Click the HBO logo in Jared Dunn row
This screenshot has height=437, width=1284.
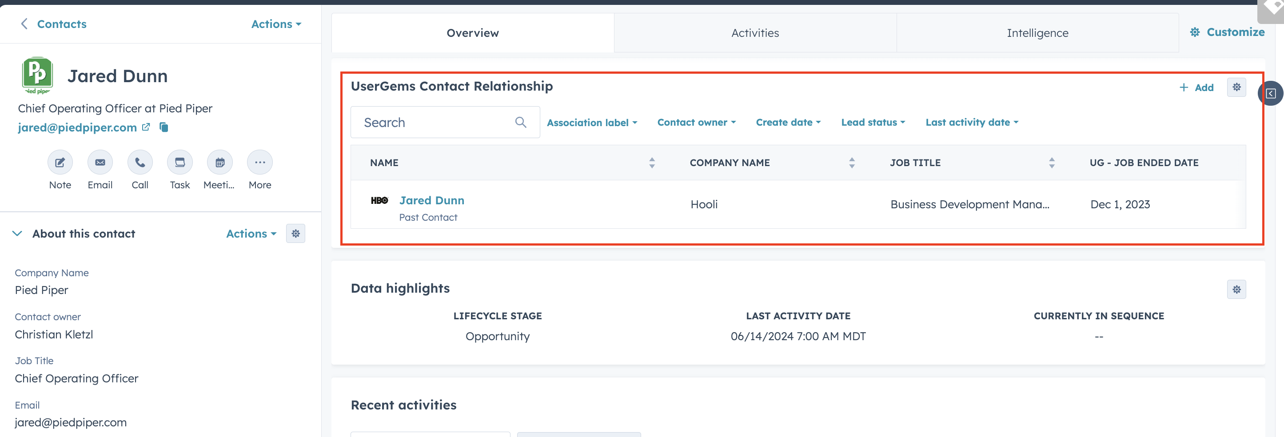[379, 200]
